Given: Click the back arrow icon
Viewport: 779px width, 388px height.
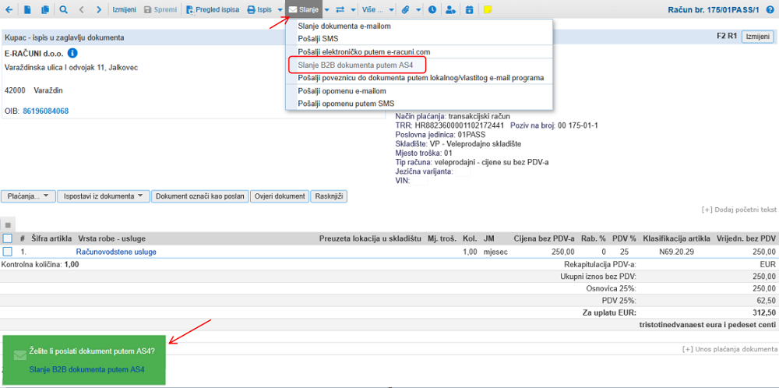Looking at the screenshot, I should (9, 9).
